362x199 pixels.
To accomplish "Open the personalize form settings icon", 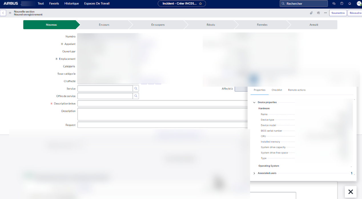I will (318, 13).
